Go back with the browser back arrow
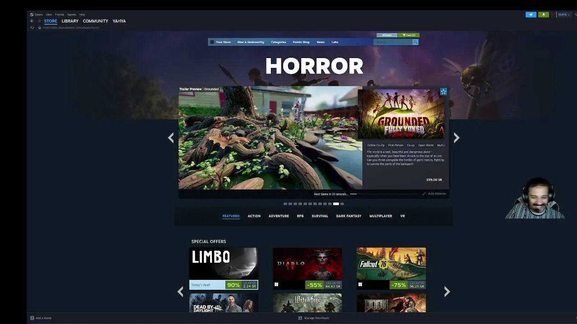The height and width of the screenshot is (324, 577). click(32, 21)
